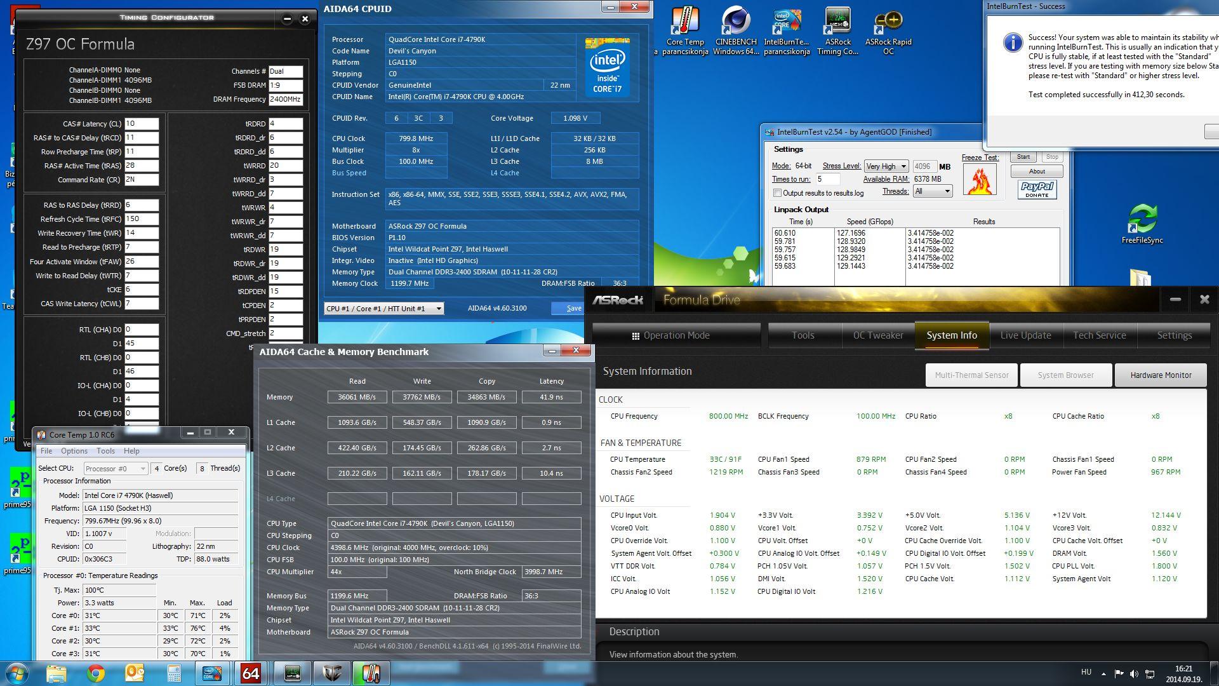1219x686 pixels.
Task: Click the flame Freeze Test image in IntelBurnTest
Action: pyautogui.click(x=980, y=180)
